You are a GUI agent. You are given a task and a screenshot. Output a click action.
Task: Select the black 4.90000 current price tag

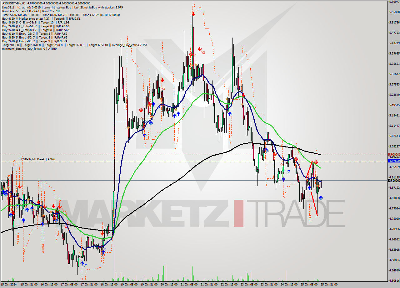(x=394, y=180)
